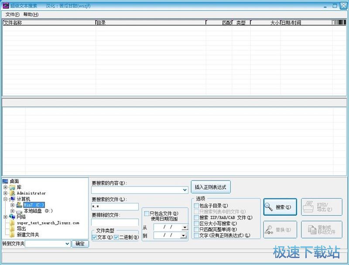Click the Computer icon in tree
Image resolution: width=349 pixels, height=265 pixels.
[13, 199]
